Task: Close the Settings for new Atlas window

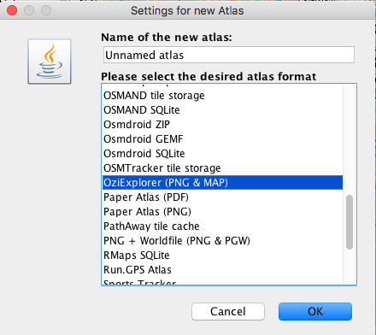Action: coord(12,10)
